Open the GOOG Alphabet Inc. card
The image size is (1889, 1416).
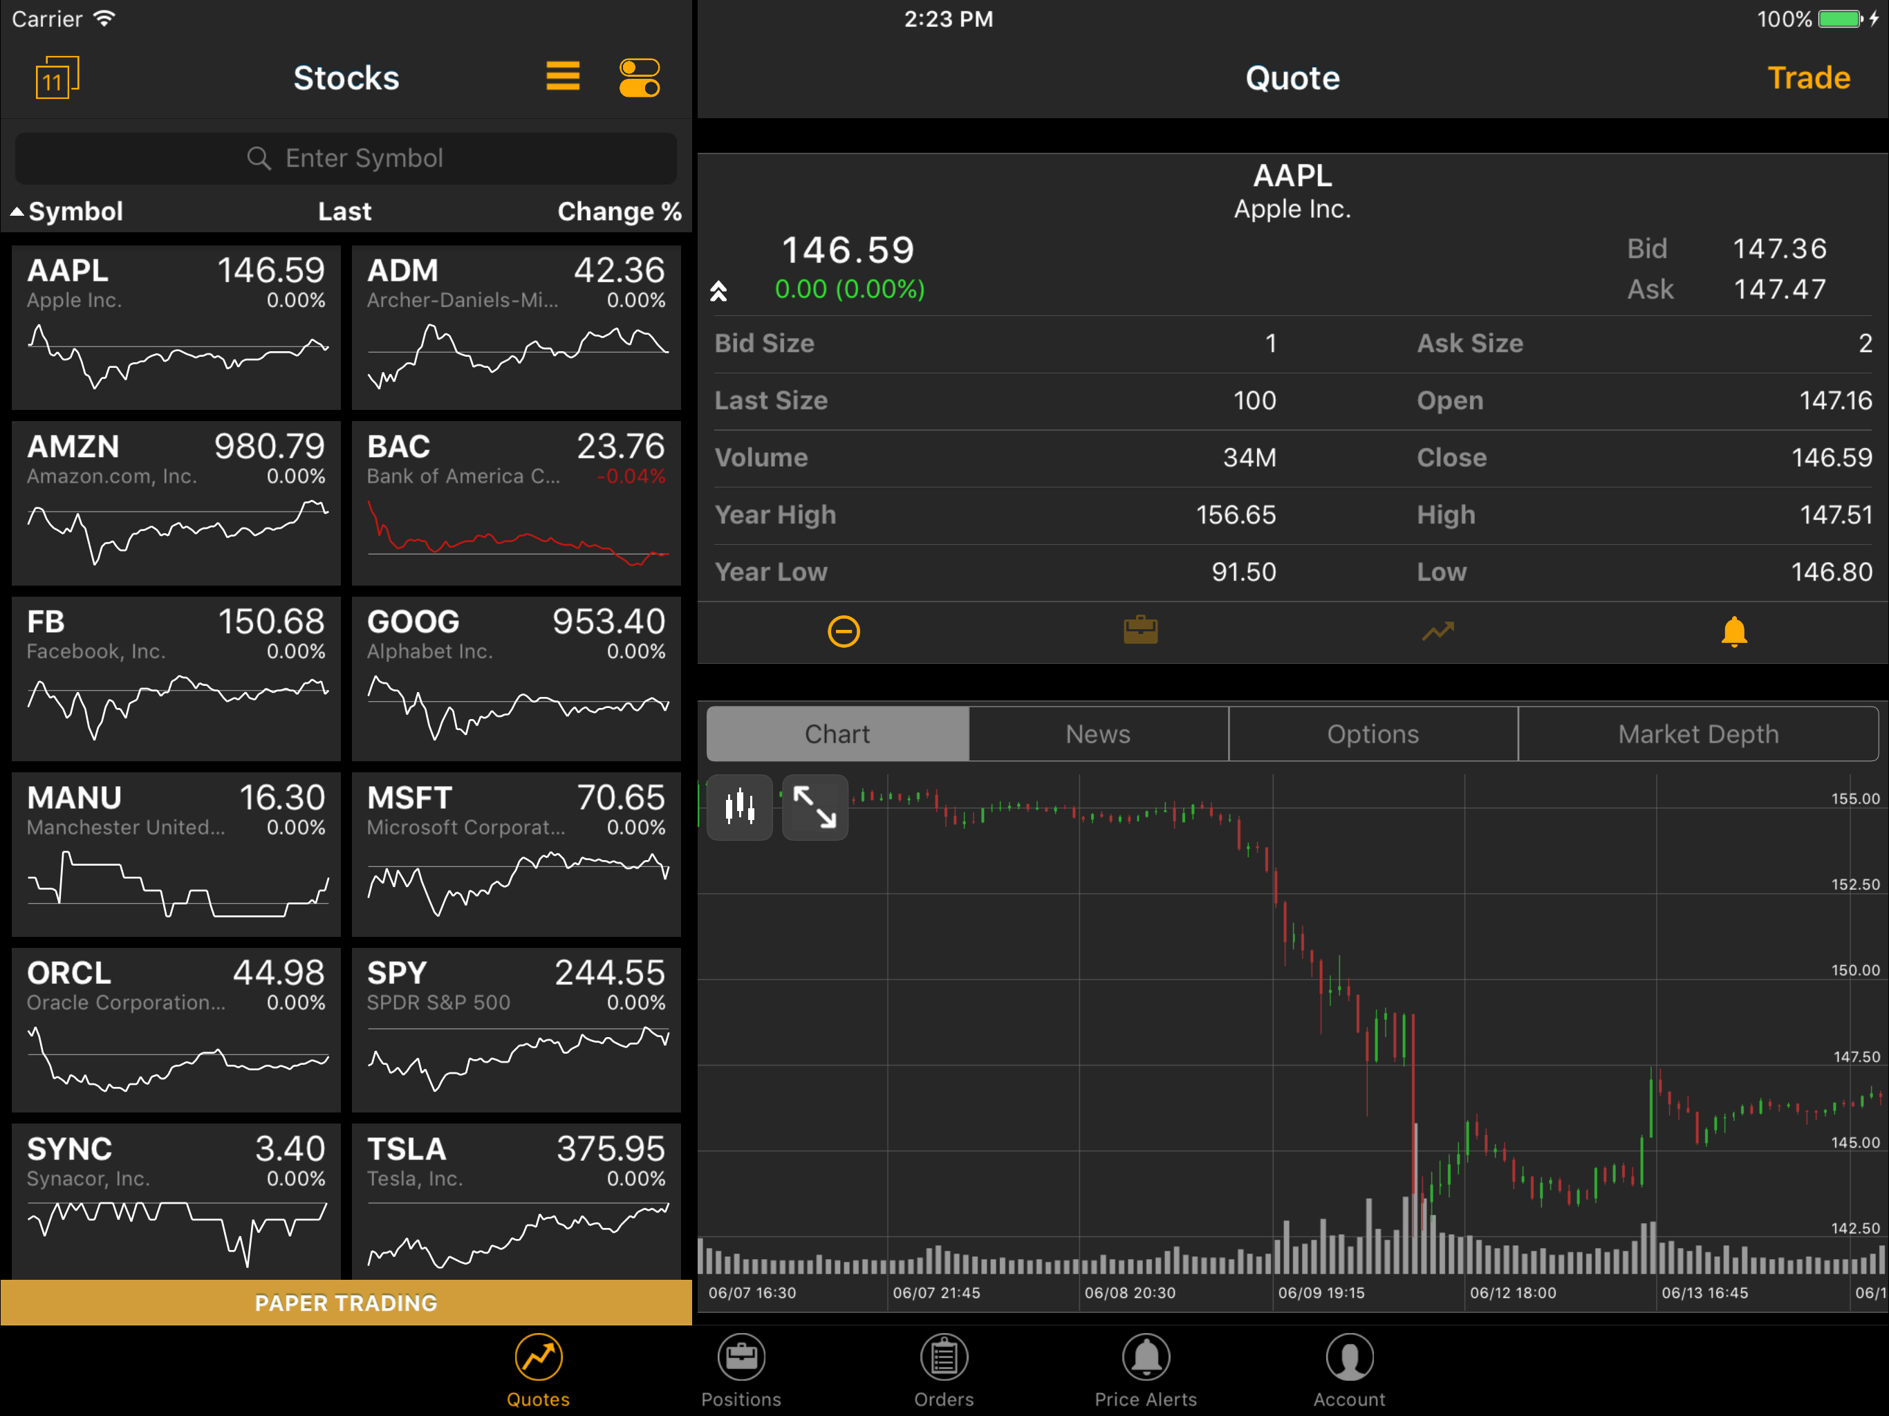coord(516,678)
